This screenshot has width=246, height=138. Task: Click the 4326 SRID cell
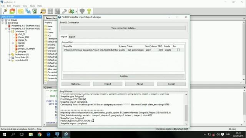[161, 50]
